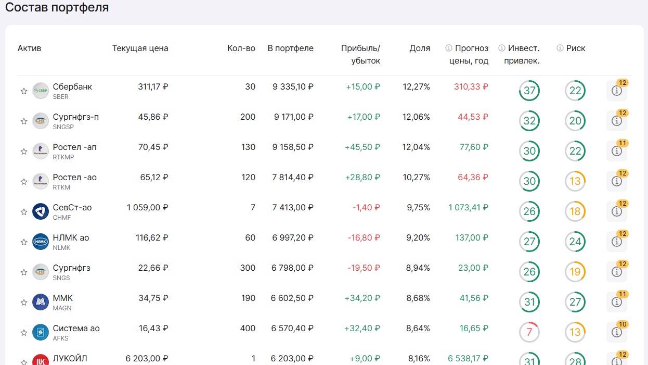This screenshot has height=365, width=648.
Task: Click the Сбербанк SBER logo icon
Action: [41, 91]
